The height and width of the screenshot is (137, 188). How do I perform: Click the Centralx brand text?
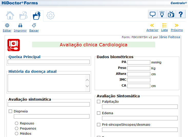point(179,3)
